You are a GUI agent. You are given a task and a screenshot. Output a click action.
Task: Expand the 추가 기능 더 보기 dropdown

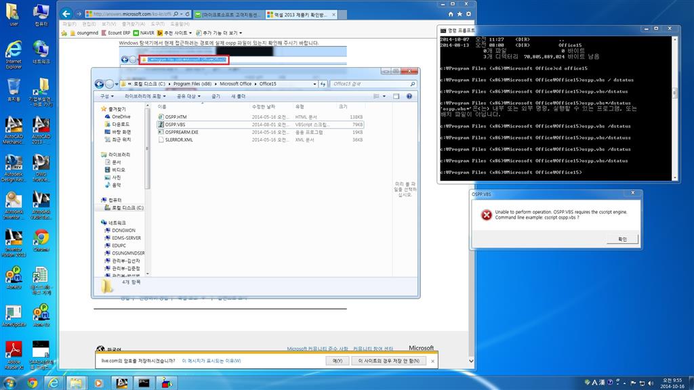219,32
